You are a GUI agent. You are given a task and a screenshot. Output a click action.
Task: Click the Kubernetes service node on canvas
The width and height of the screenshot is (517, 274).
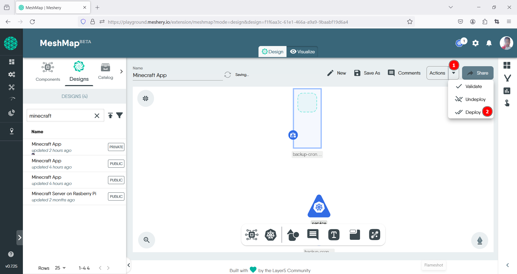tap(319, 206)
